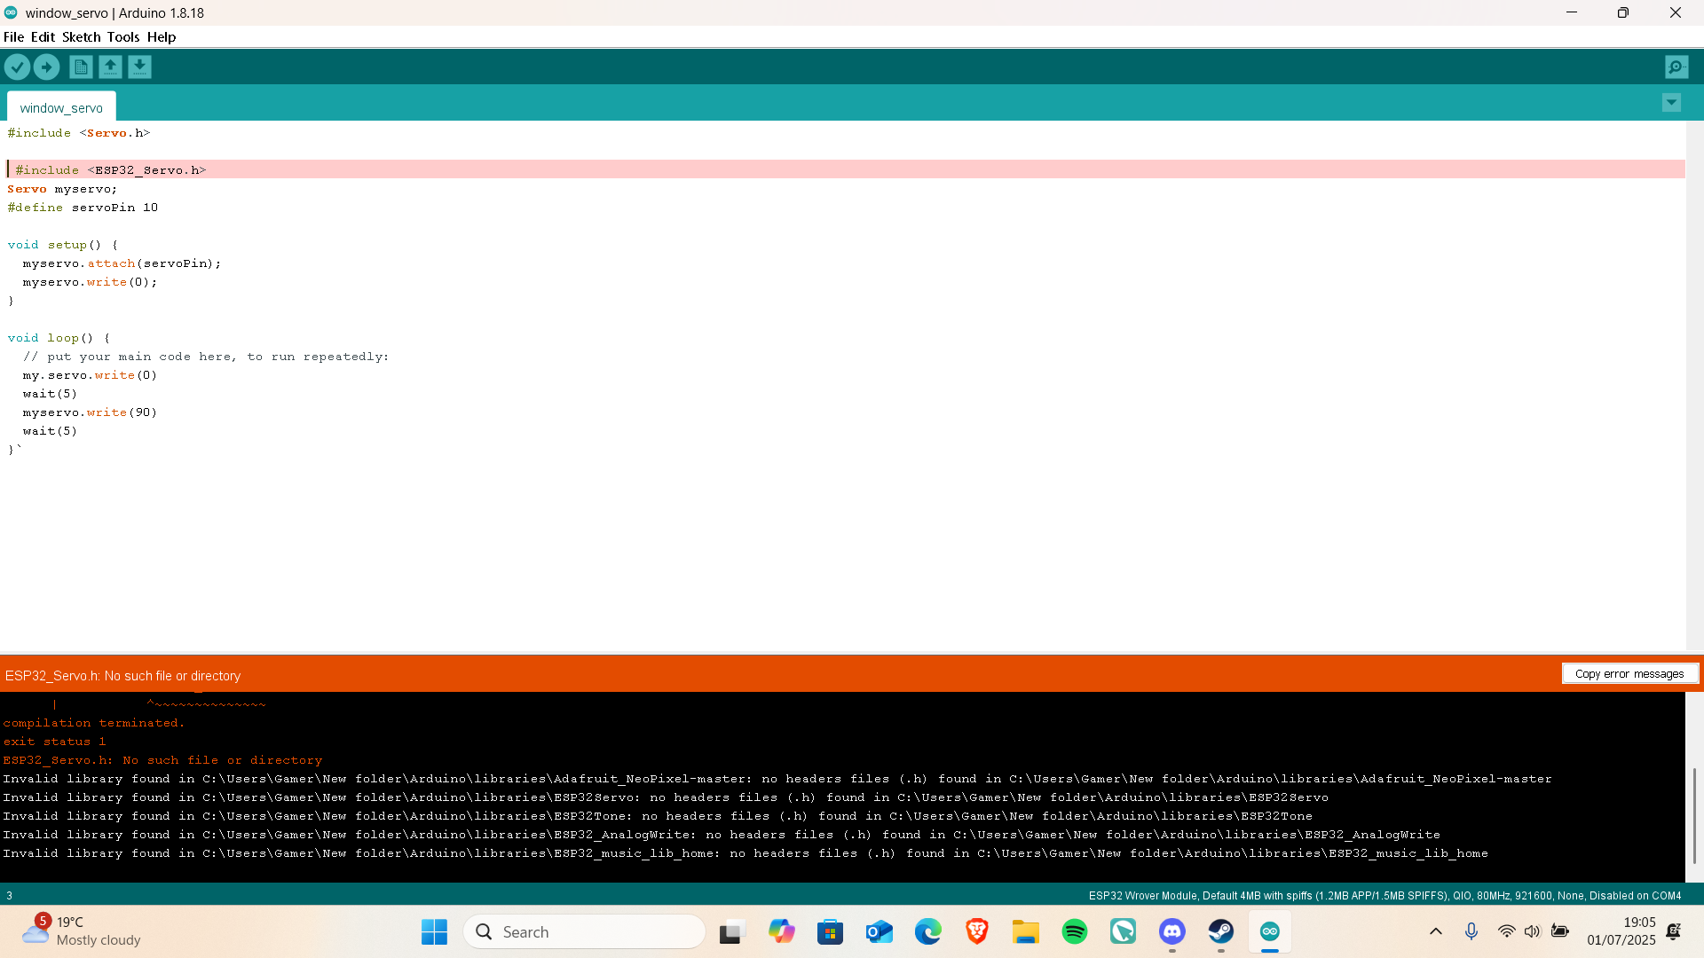Click Copy error messages button
Viewport: 1704px width, 958px height.
point(1629,674)
